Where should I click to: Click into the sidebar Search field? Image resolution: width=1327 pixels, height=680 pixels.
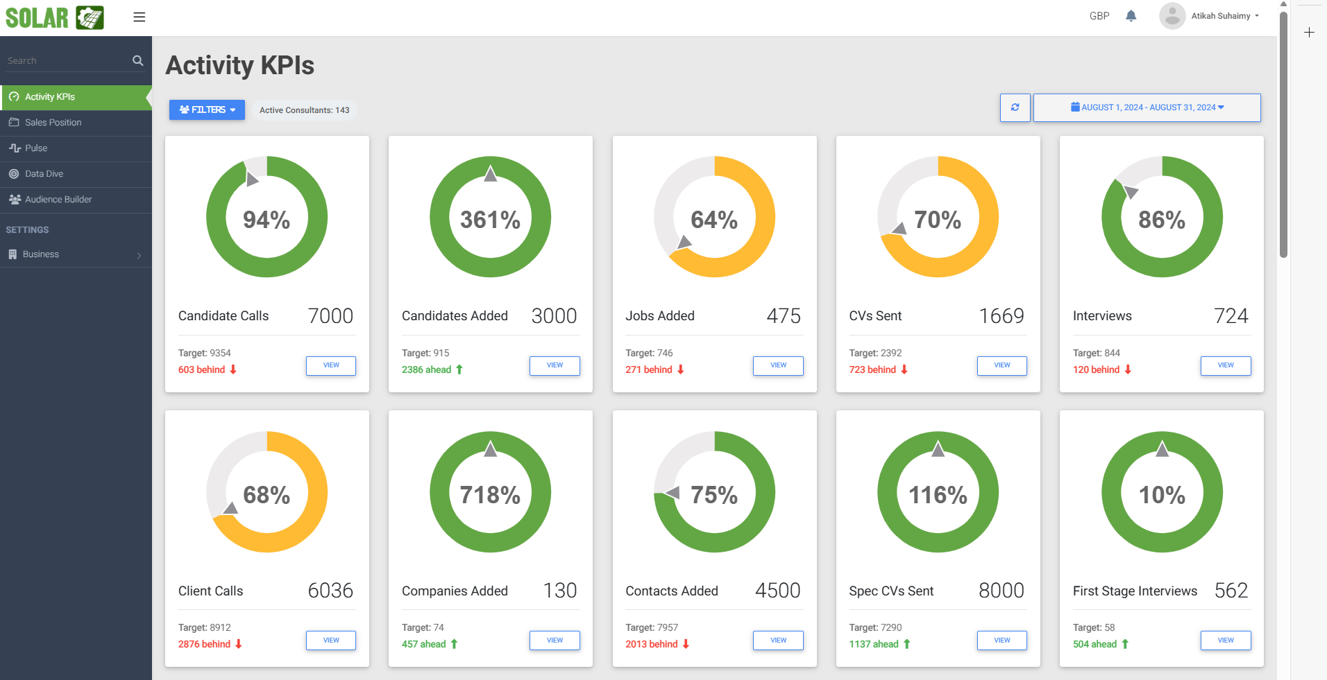(x=66, y=61)
